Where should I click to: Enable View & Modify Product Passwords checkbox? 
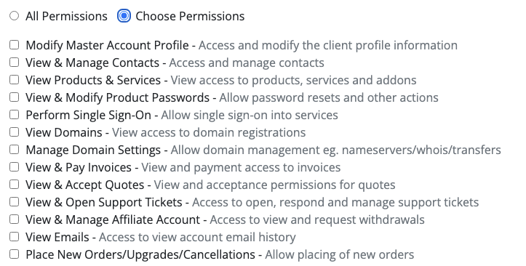14,97
